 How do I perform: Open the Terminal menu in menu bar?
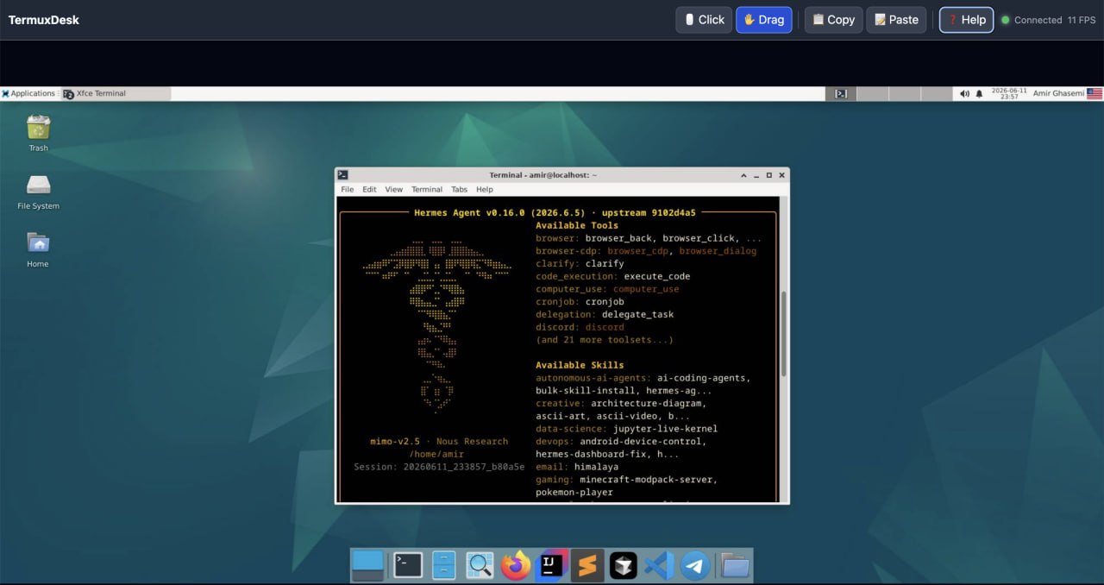[427, 189]
